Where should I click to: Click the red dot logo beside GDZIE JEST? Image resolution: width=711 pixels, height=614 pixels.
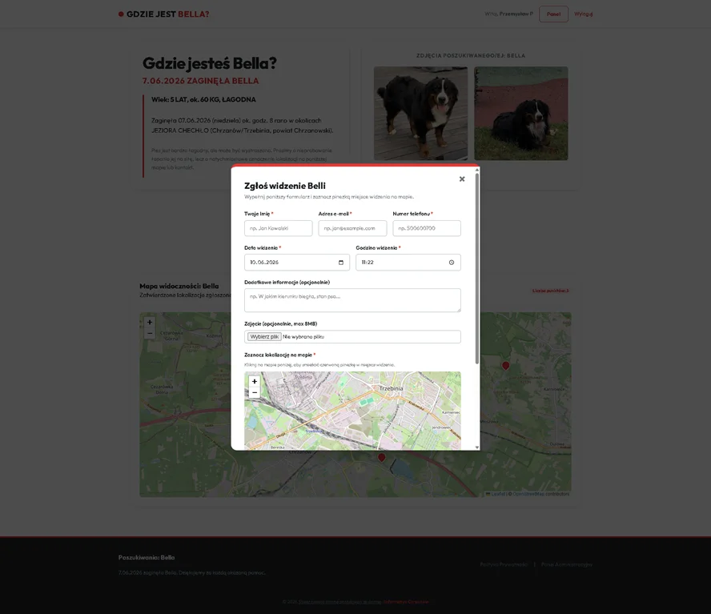click(x=121, y=14)
